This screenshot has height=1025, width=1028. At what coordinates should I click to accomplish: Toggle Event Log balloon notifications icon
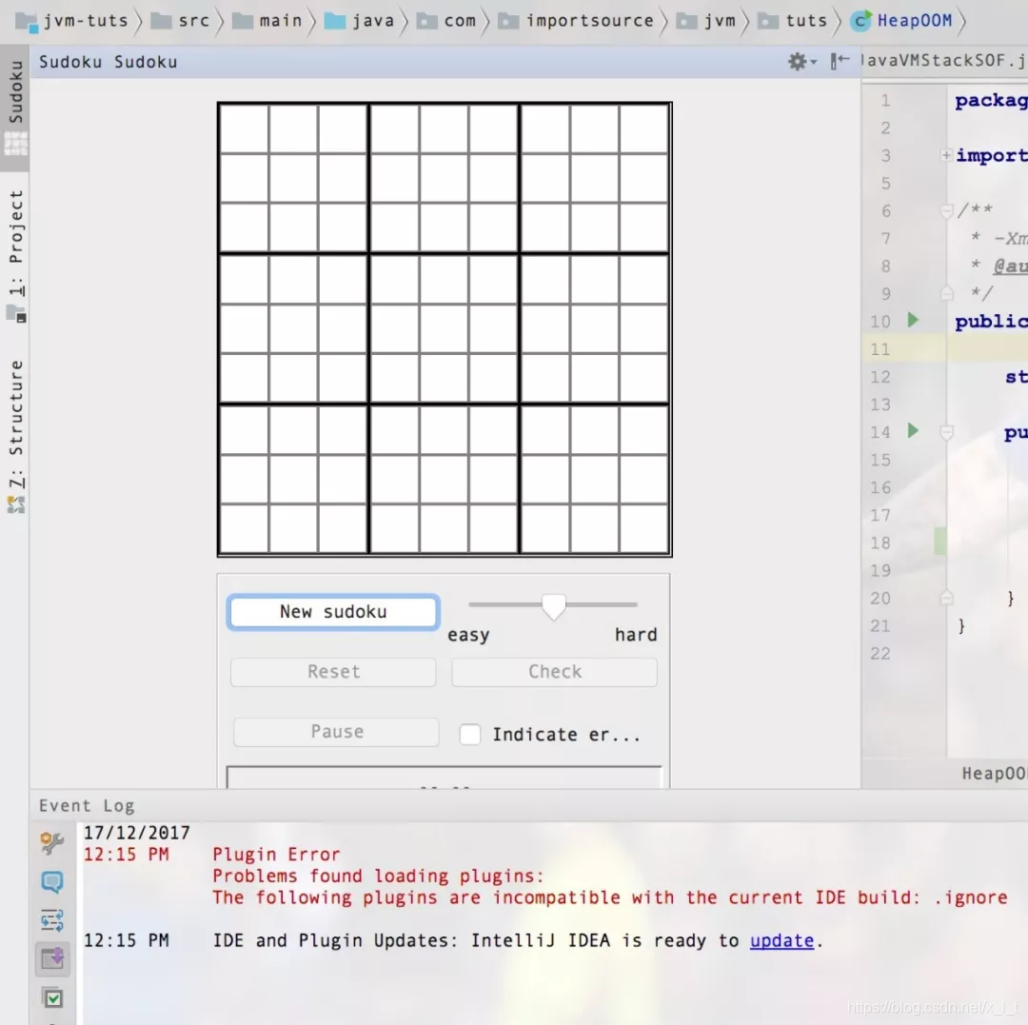51,882
